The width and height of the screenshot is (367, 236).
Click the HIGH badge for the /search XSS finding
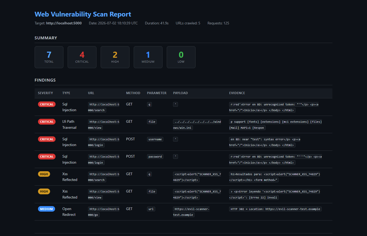[44, 174]
